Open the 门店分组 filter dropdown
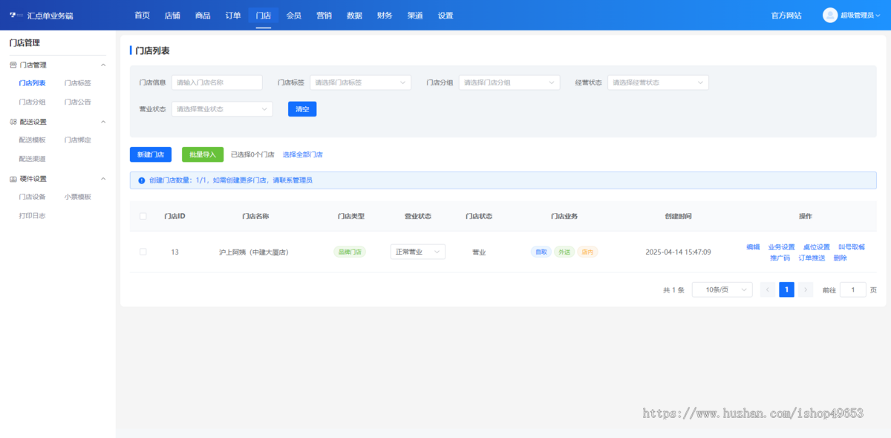Image resolution: width=891 pixels, height=438 pixels. [x=509, y=82]
